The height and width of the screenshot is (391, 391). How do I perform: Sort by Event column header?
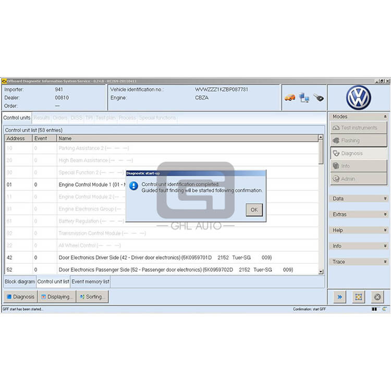point(44,138)
